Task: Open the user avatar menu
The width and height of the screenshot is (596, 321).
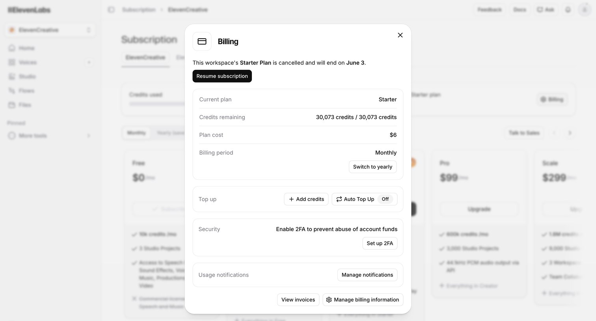Action: click(584, 9)
